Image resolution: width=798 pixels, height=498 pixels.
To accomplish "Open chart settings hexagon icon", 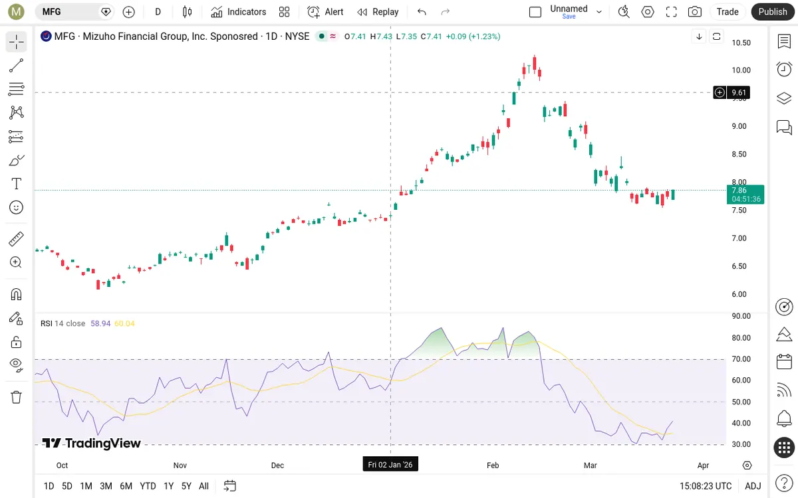I will (x=648, y=12).
